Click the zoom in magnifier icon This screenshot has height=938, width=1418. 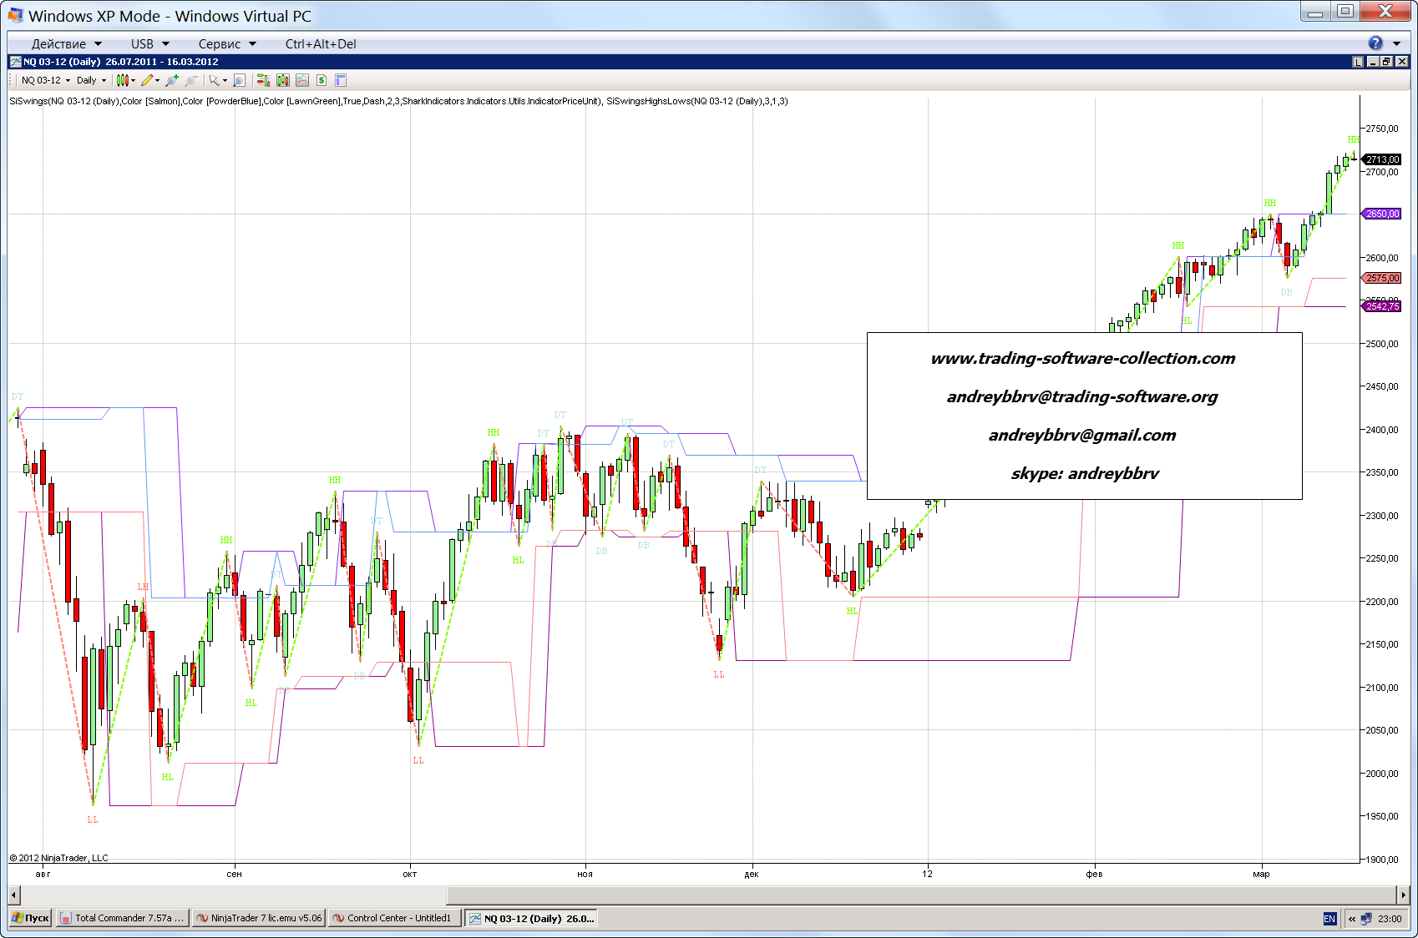(x=171, y=81)
